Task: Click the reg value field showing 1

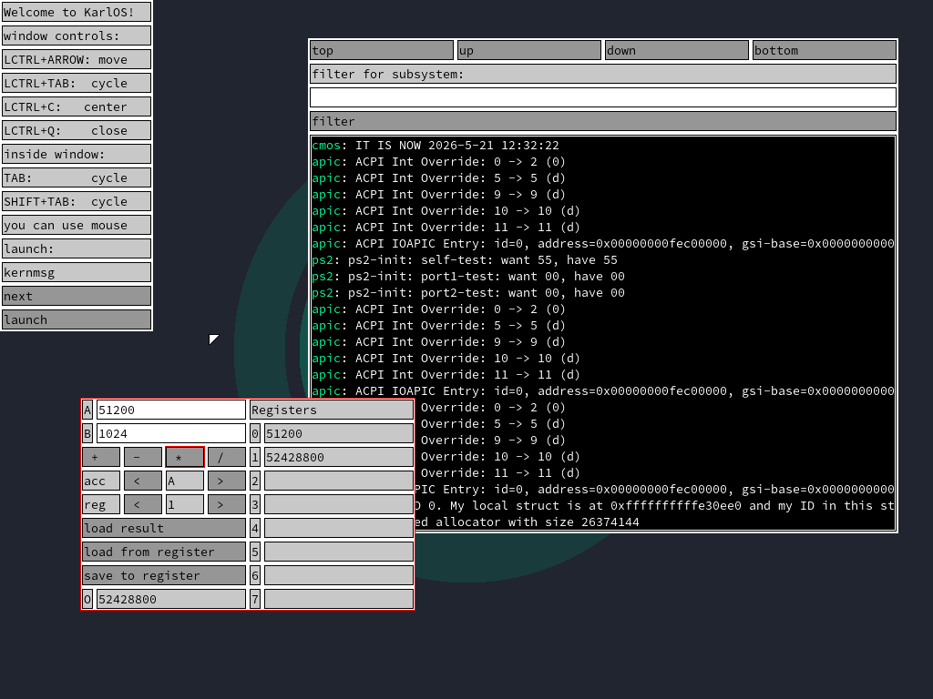Action: [184, 504]
